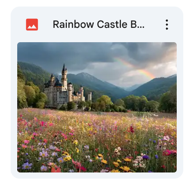The width and height of the screenshot is (196, 186).
Task: Click the empty card margin below the thumbnail
Action: point(97,175)
